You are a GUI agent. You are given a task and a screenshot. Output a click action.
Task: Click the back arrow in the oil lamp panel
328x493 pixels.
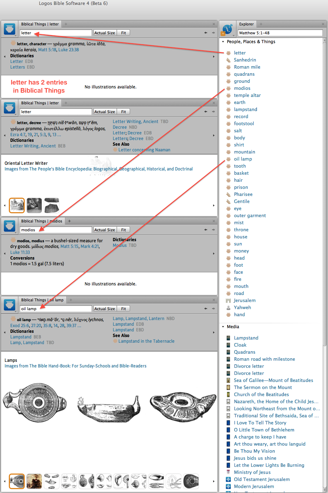click(206, 309)
